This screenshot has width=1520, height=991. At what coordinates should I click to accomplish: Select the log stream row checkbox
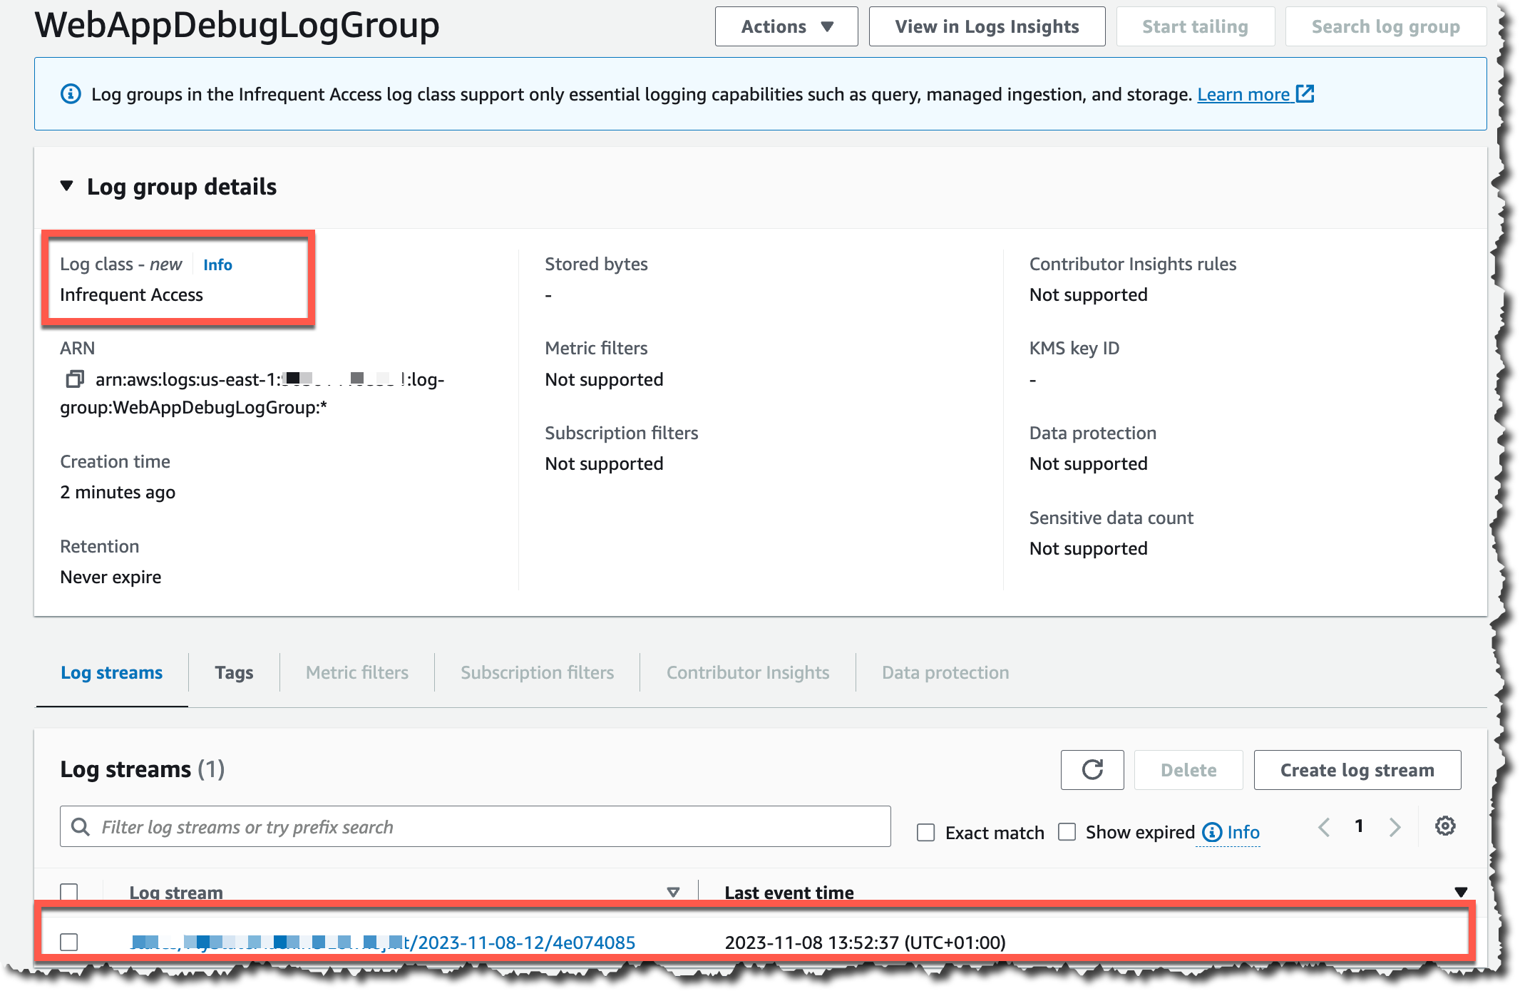pos(69,942)
